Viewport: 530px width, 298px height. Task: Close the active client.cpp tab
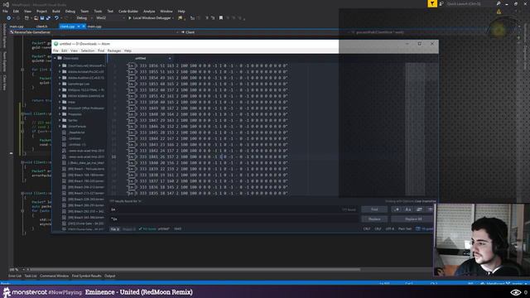tap(83, 26)
